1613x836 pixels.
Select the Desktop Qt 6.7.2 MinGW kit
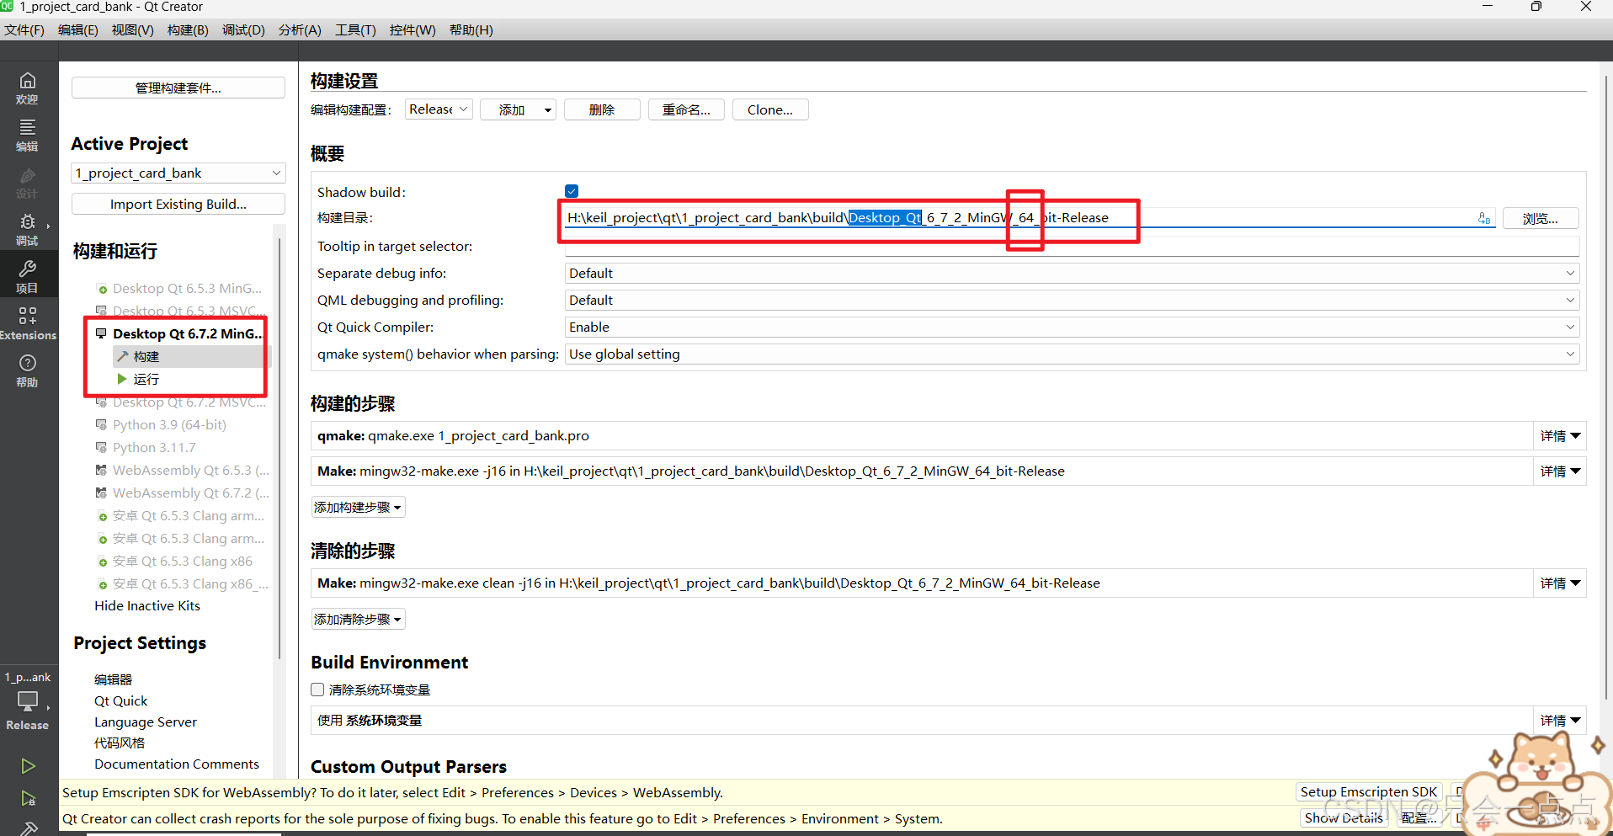[180, 333]
